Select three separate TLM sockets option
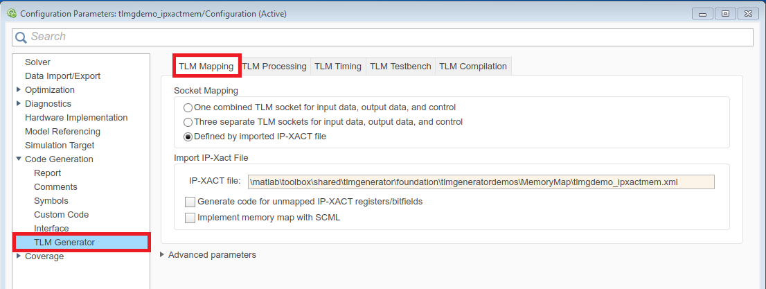Image resolution: width=766 pixels, height=289 pixels. click(x=188, y=122)
